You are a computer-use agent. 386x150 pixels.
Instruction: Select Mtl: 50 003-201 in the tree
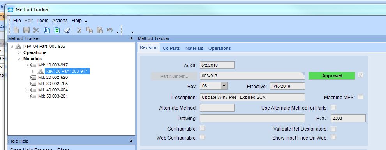(53, 96)
